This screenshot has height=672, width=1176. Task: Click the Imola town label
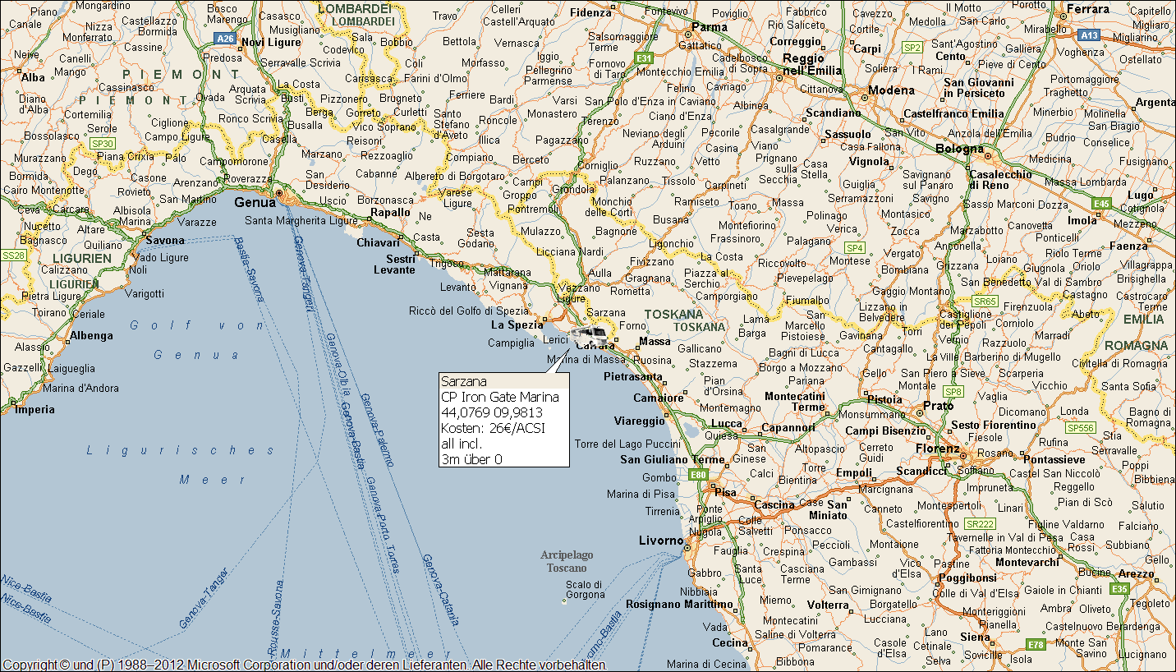tap(1082, 220)
